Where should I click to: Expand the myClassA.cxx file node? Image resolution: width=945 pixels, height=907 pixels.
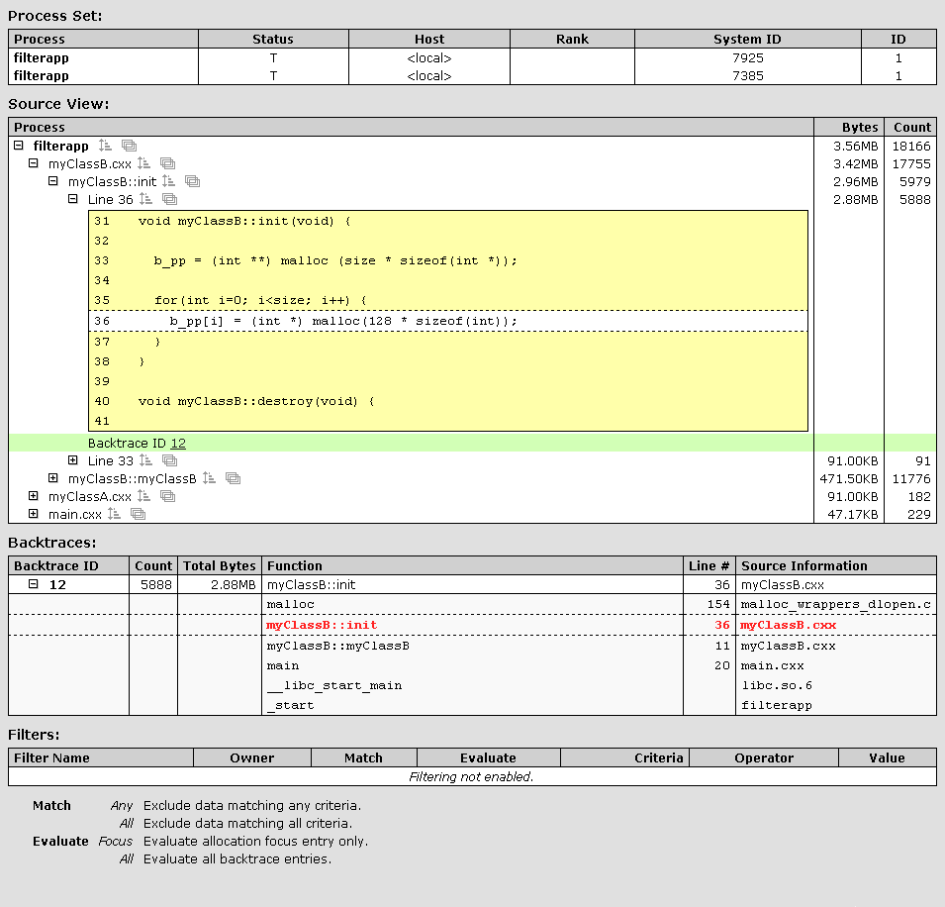[34, 496]
